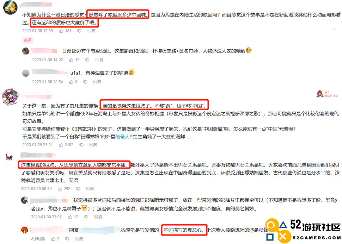Dislike the reply posted 8小时前
This screenshot has width=342, height=244.
click(67, 239)
